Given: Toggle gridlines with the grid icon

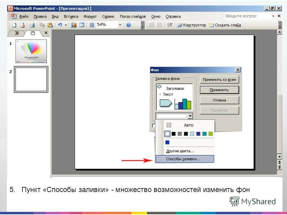Looking at the screenshot, I should tap(92, 25).
